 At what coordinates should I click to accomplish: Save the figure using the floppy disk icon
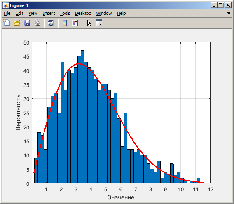tap(27, 23)
